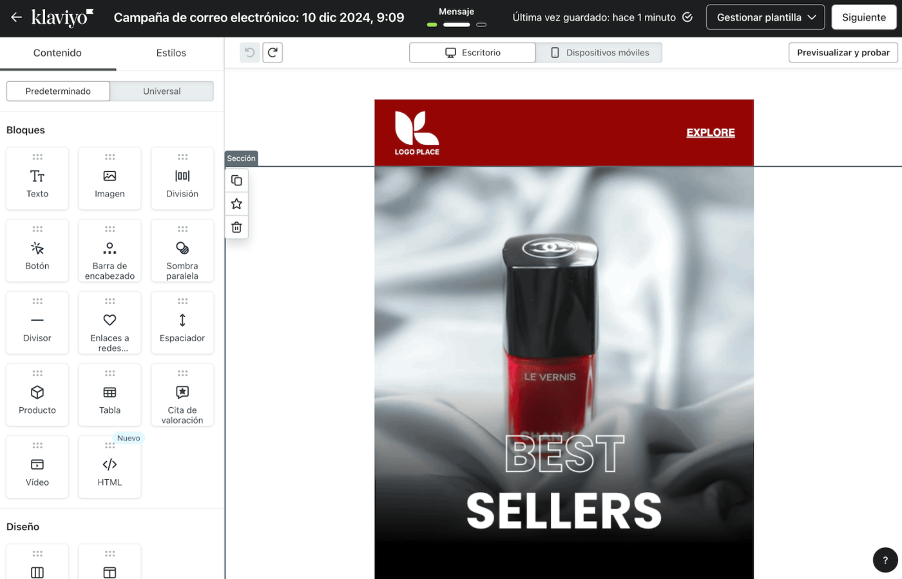This screenshot has width=902, height=579.
Task: Select the Botón block
Action: coord(37,251)
